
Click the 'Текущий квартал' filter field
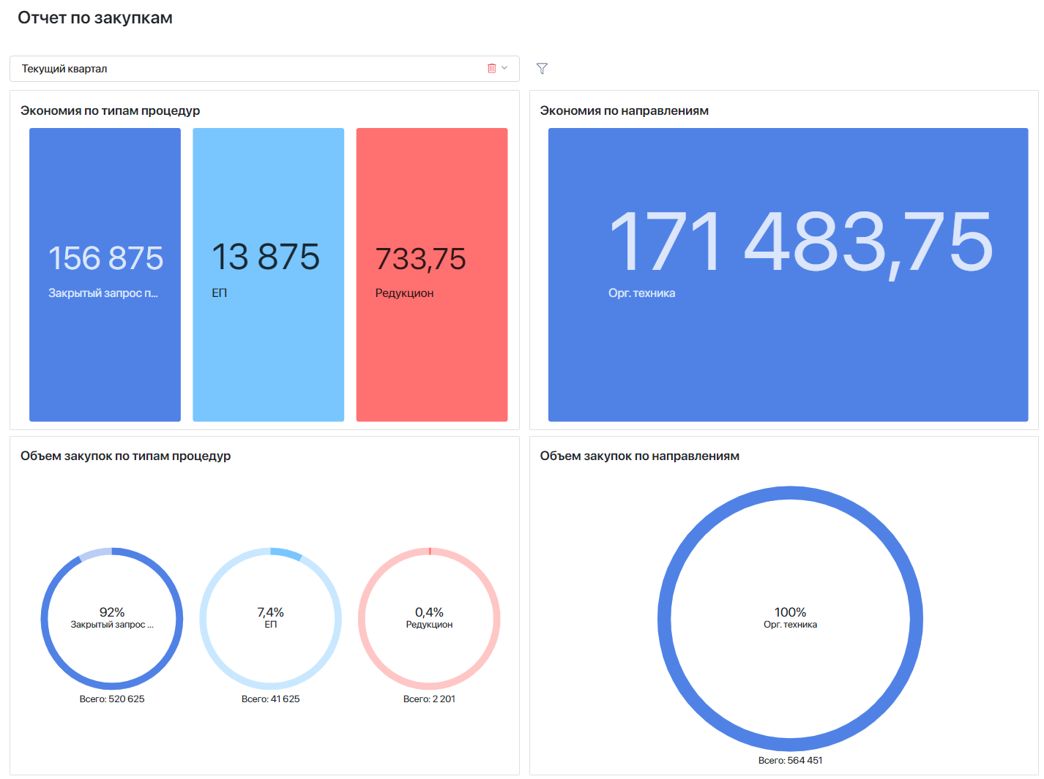[x=249, y=69]
